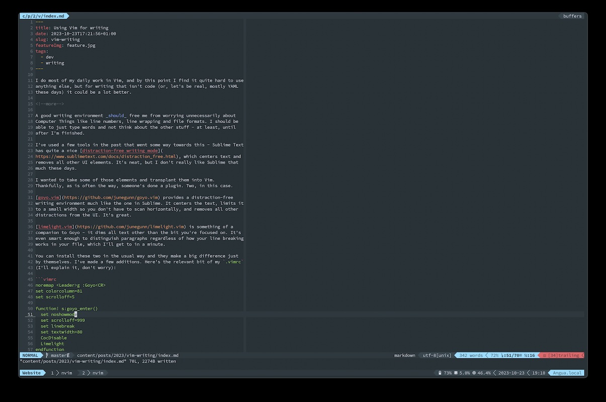606x402 pixels.
Task: Click the github.com/junegunn/goyo.vim URL
Action: tap(111, 197)
